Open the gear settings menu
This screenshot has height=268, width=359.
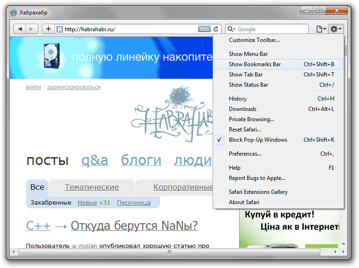pyautogui.click(x=336, y=29)
